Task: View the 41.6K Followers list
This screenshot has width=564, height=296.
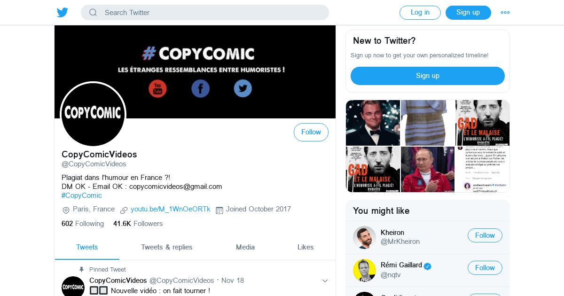Action: 138,224
